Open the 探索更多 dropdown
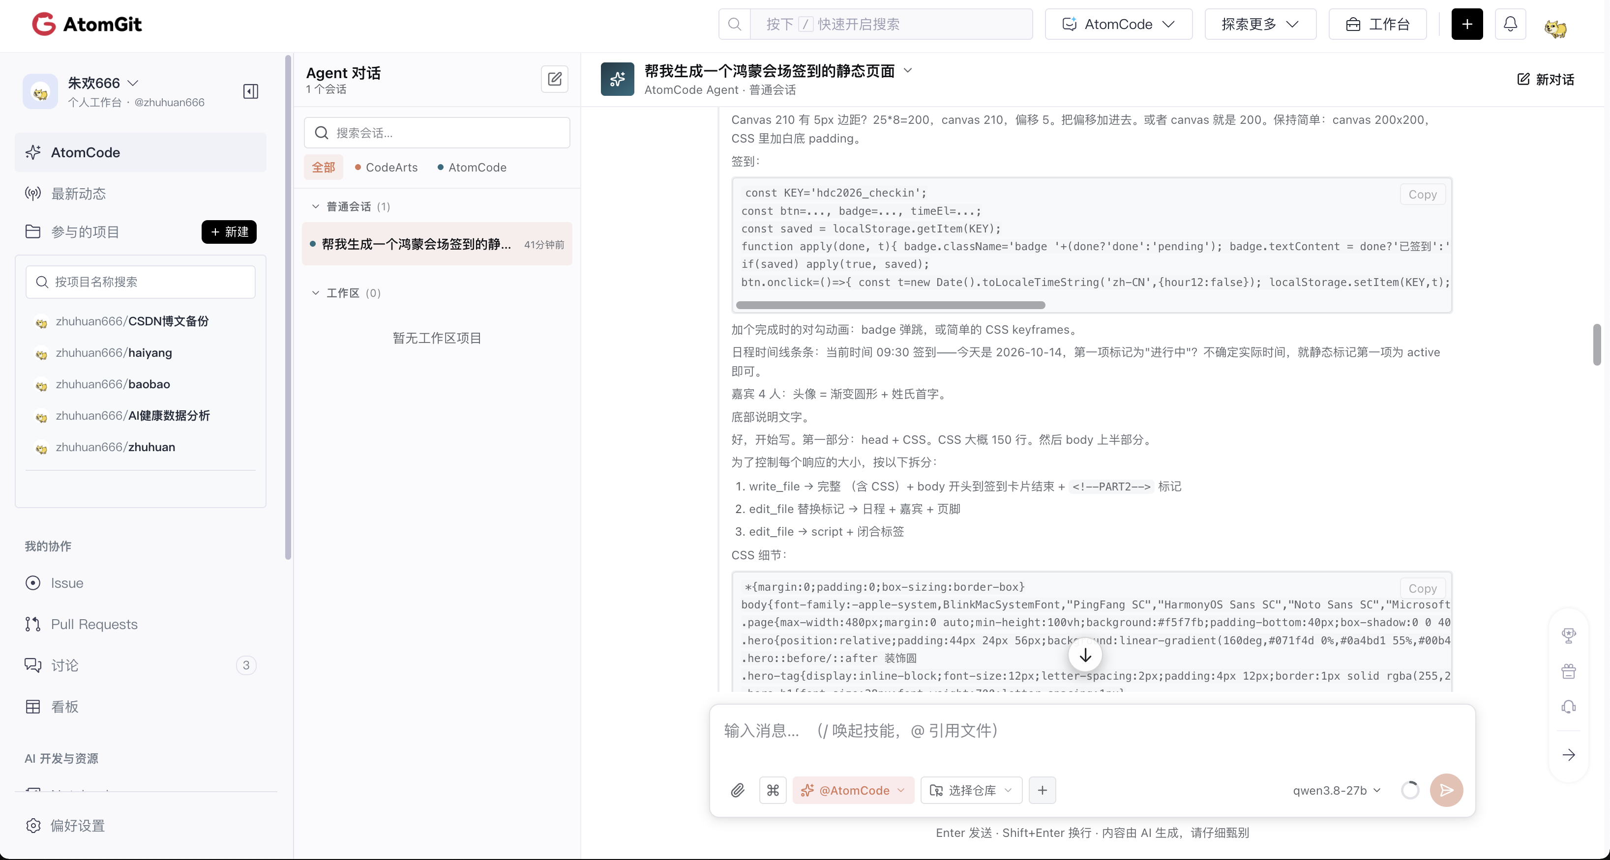 click(1260, 25)
